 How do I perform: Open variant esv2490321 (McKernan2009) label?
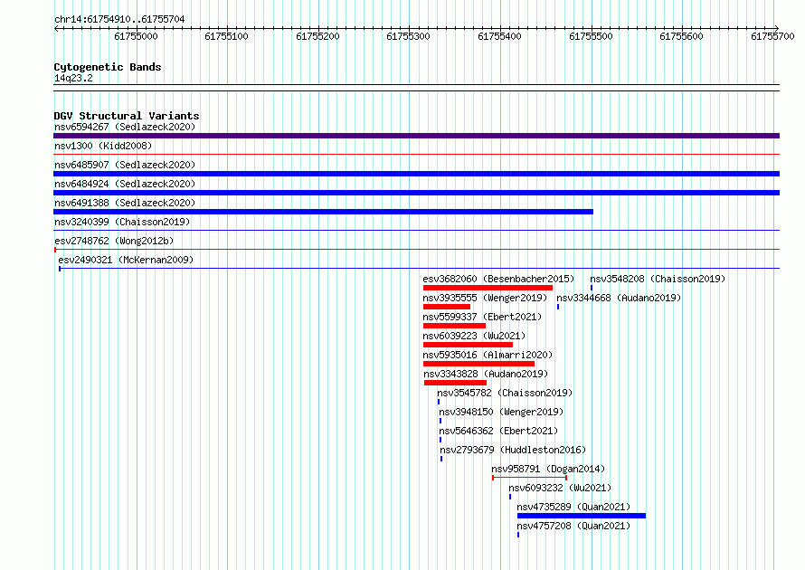coord(126,260)
